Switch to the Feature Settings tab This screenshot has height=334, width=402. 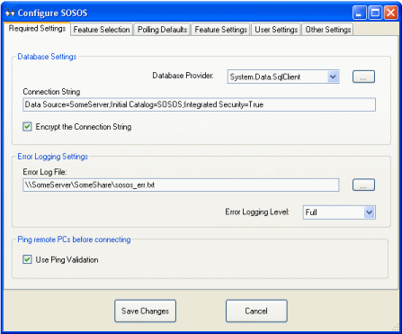pyautogui.click(x=221, y=30)
